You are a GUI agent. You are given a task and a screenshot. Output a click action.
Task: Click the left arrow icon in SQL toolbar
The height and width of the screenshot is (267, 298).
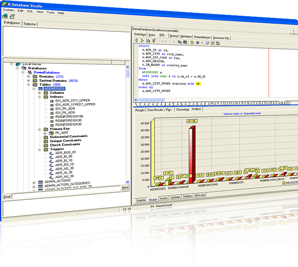[x=137, y=41]
